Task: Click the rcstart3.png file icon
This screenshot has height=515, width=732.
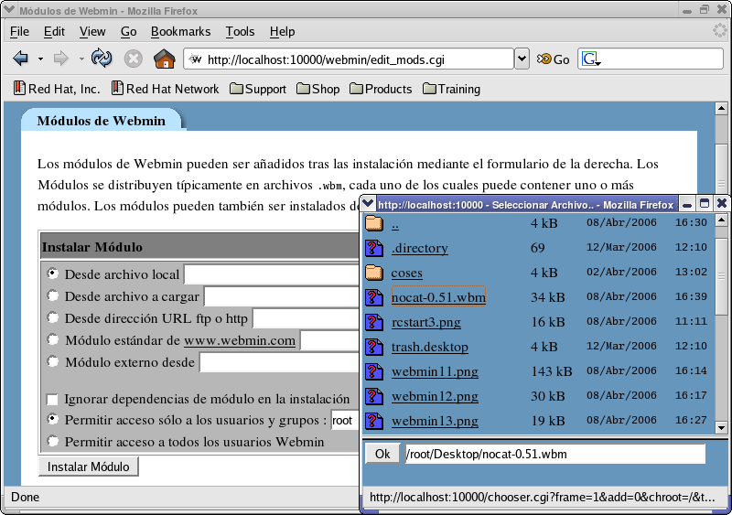Action: pyautogui.click(x=374, y=322)
